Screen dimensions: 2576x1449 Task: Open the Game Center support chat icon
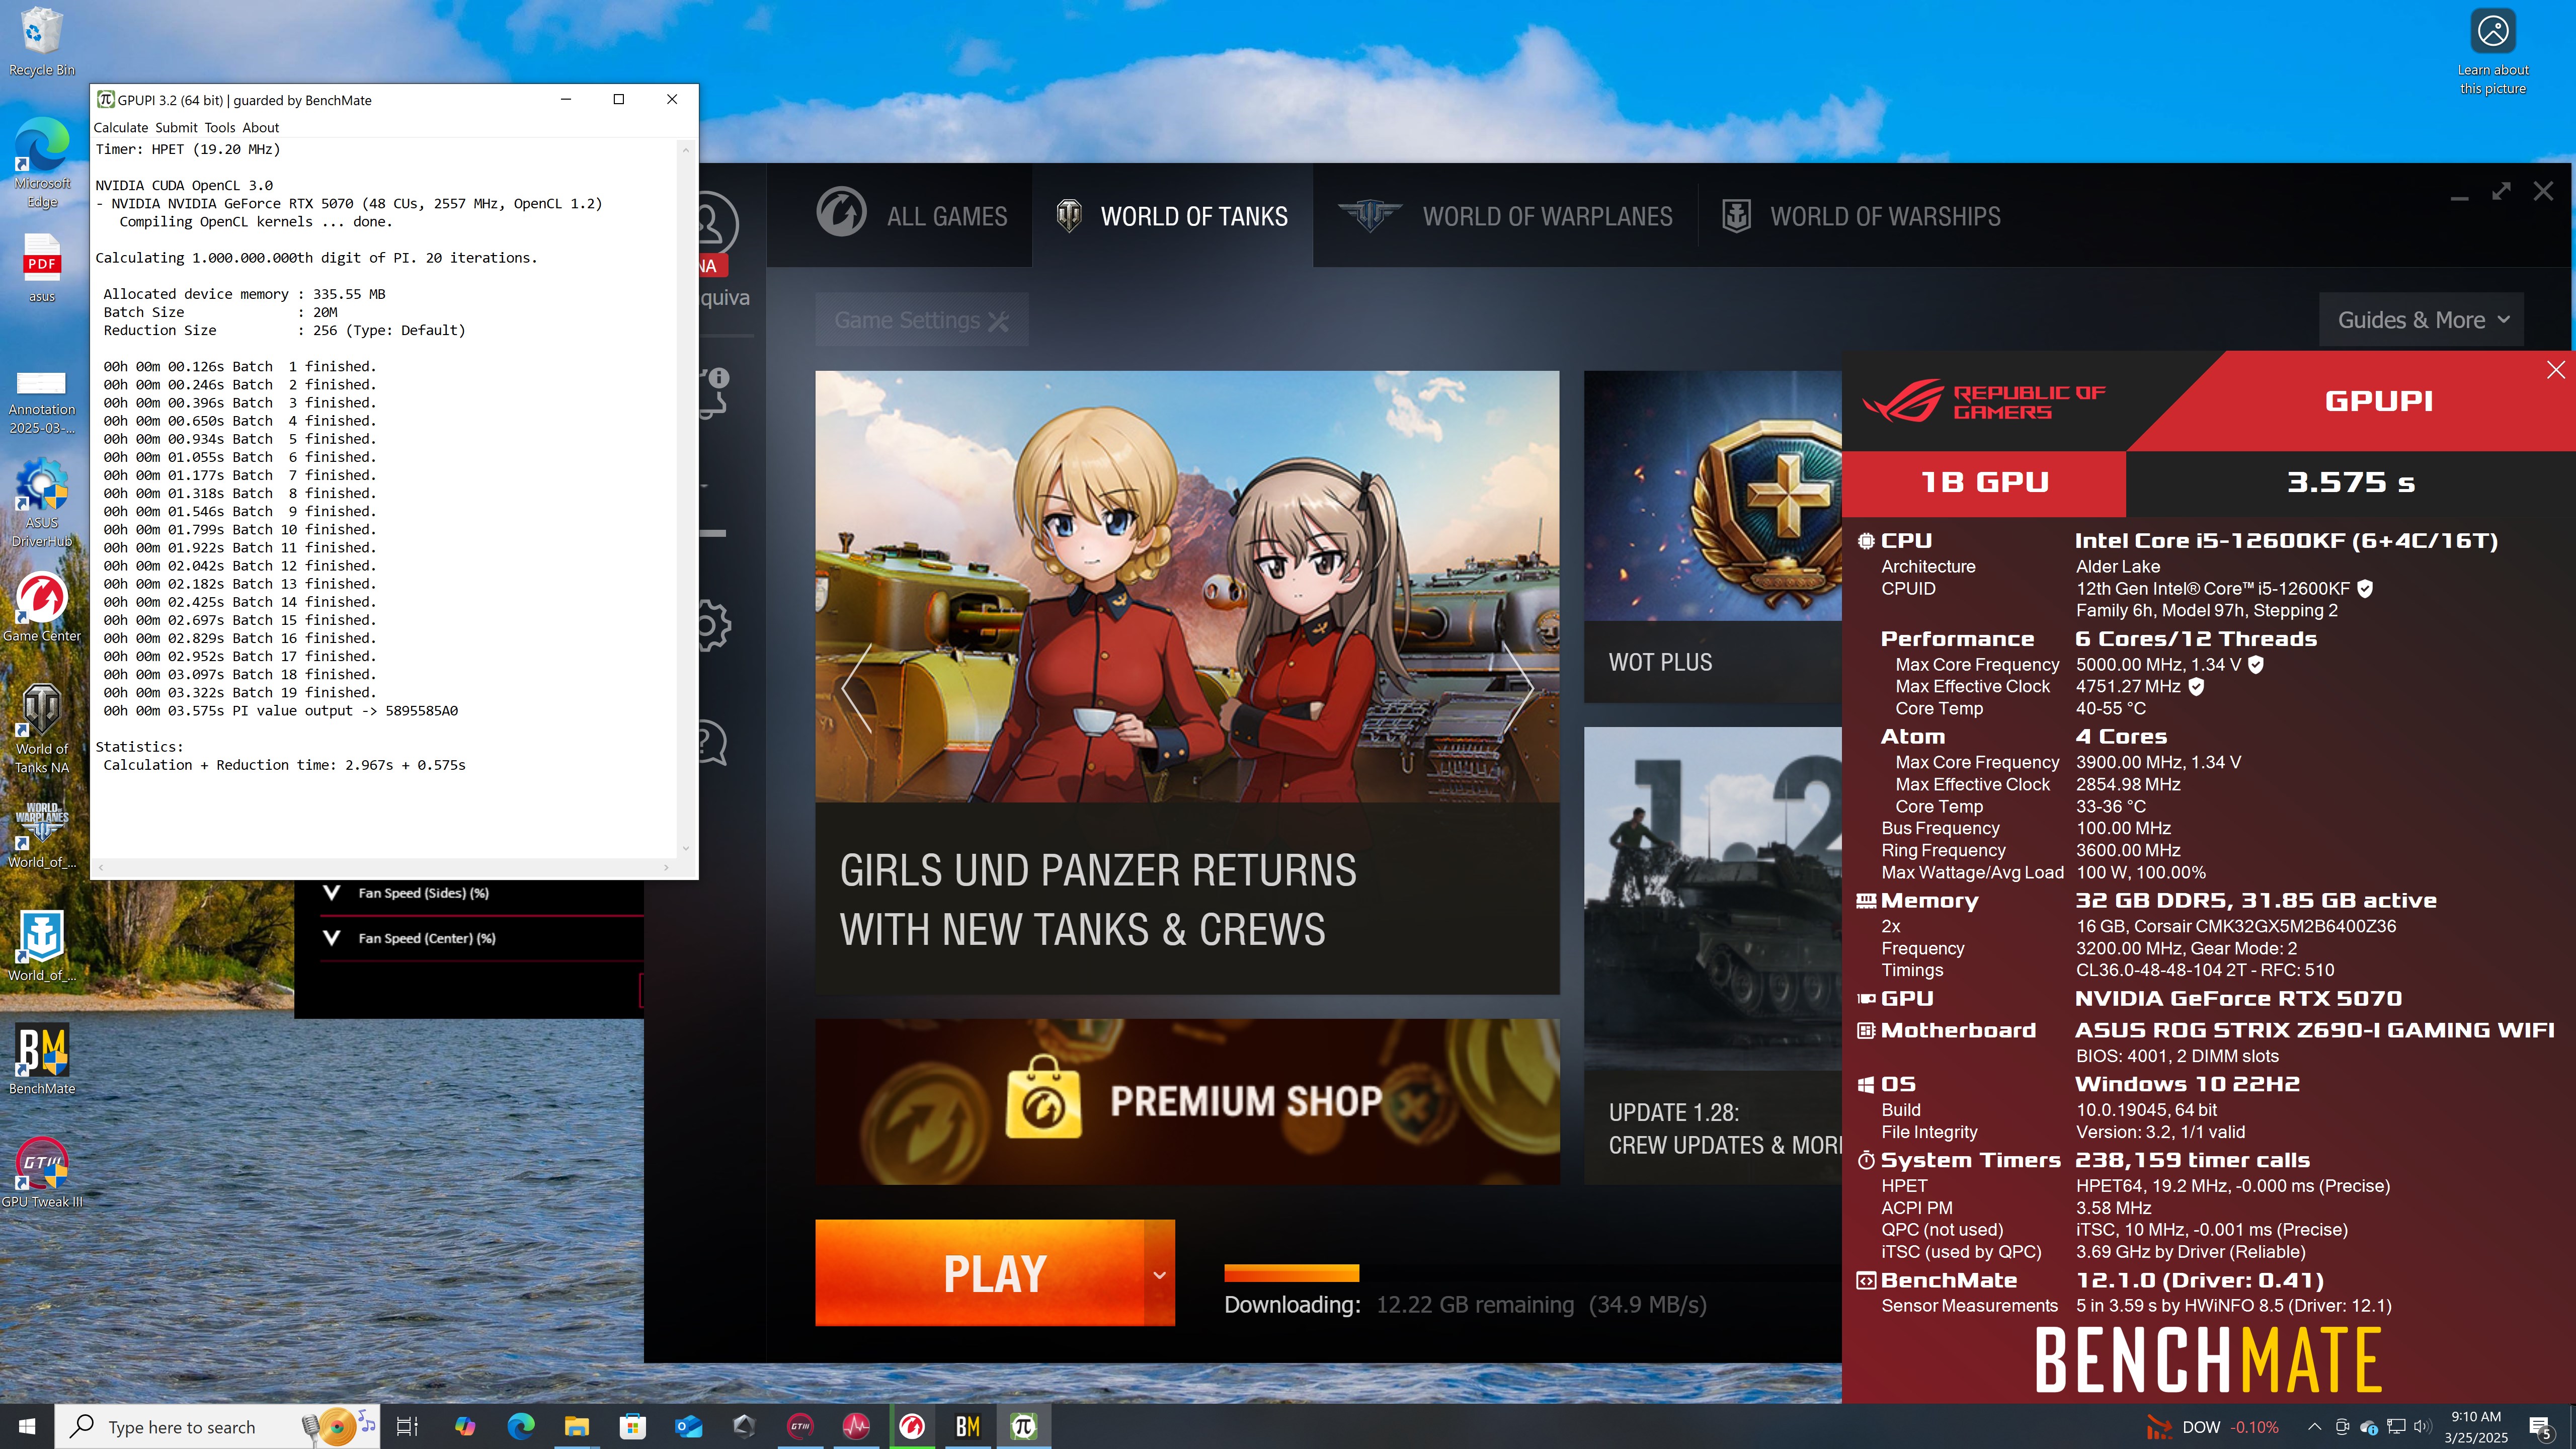[x=713, y=743]
